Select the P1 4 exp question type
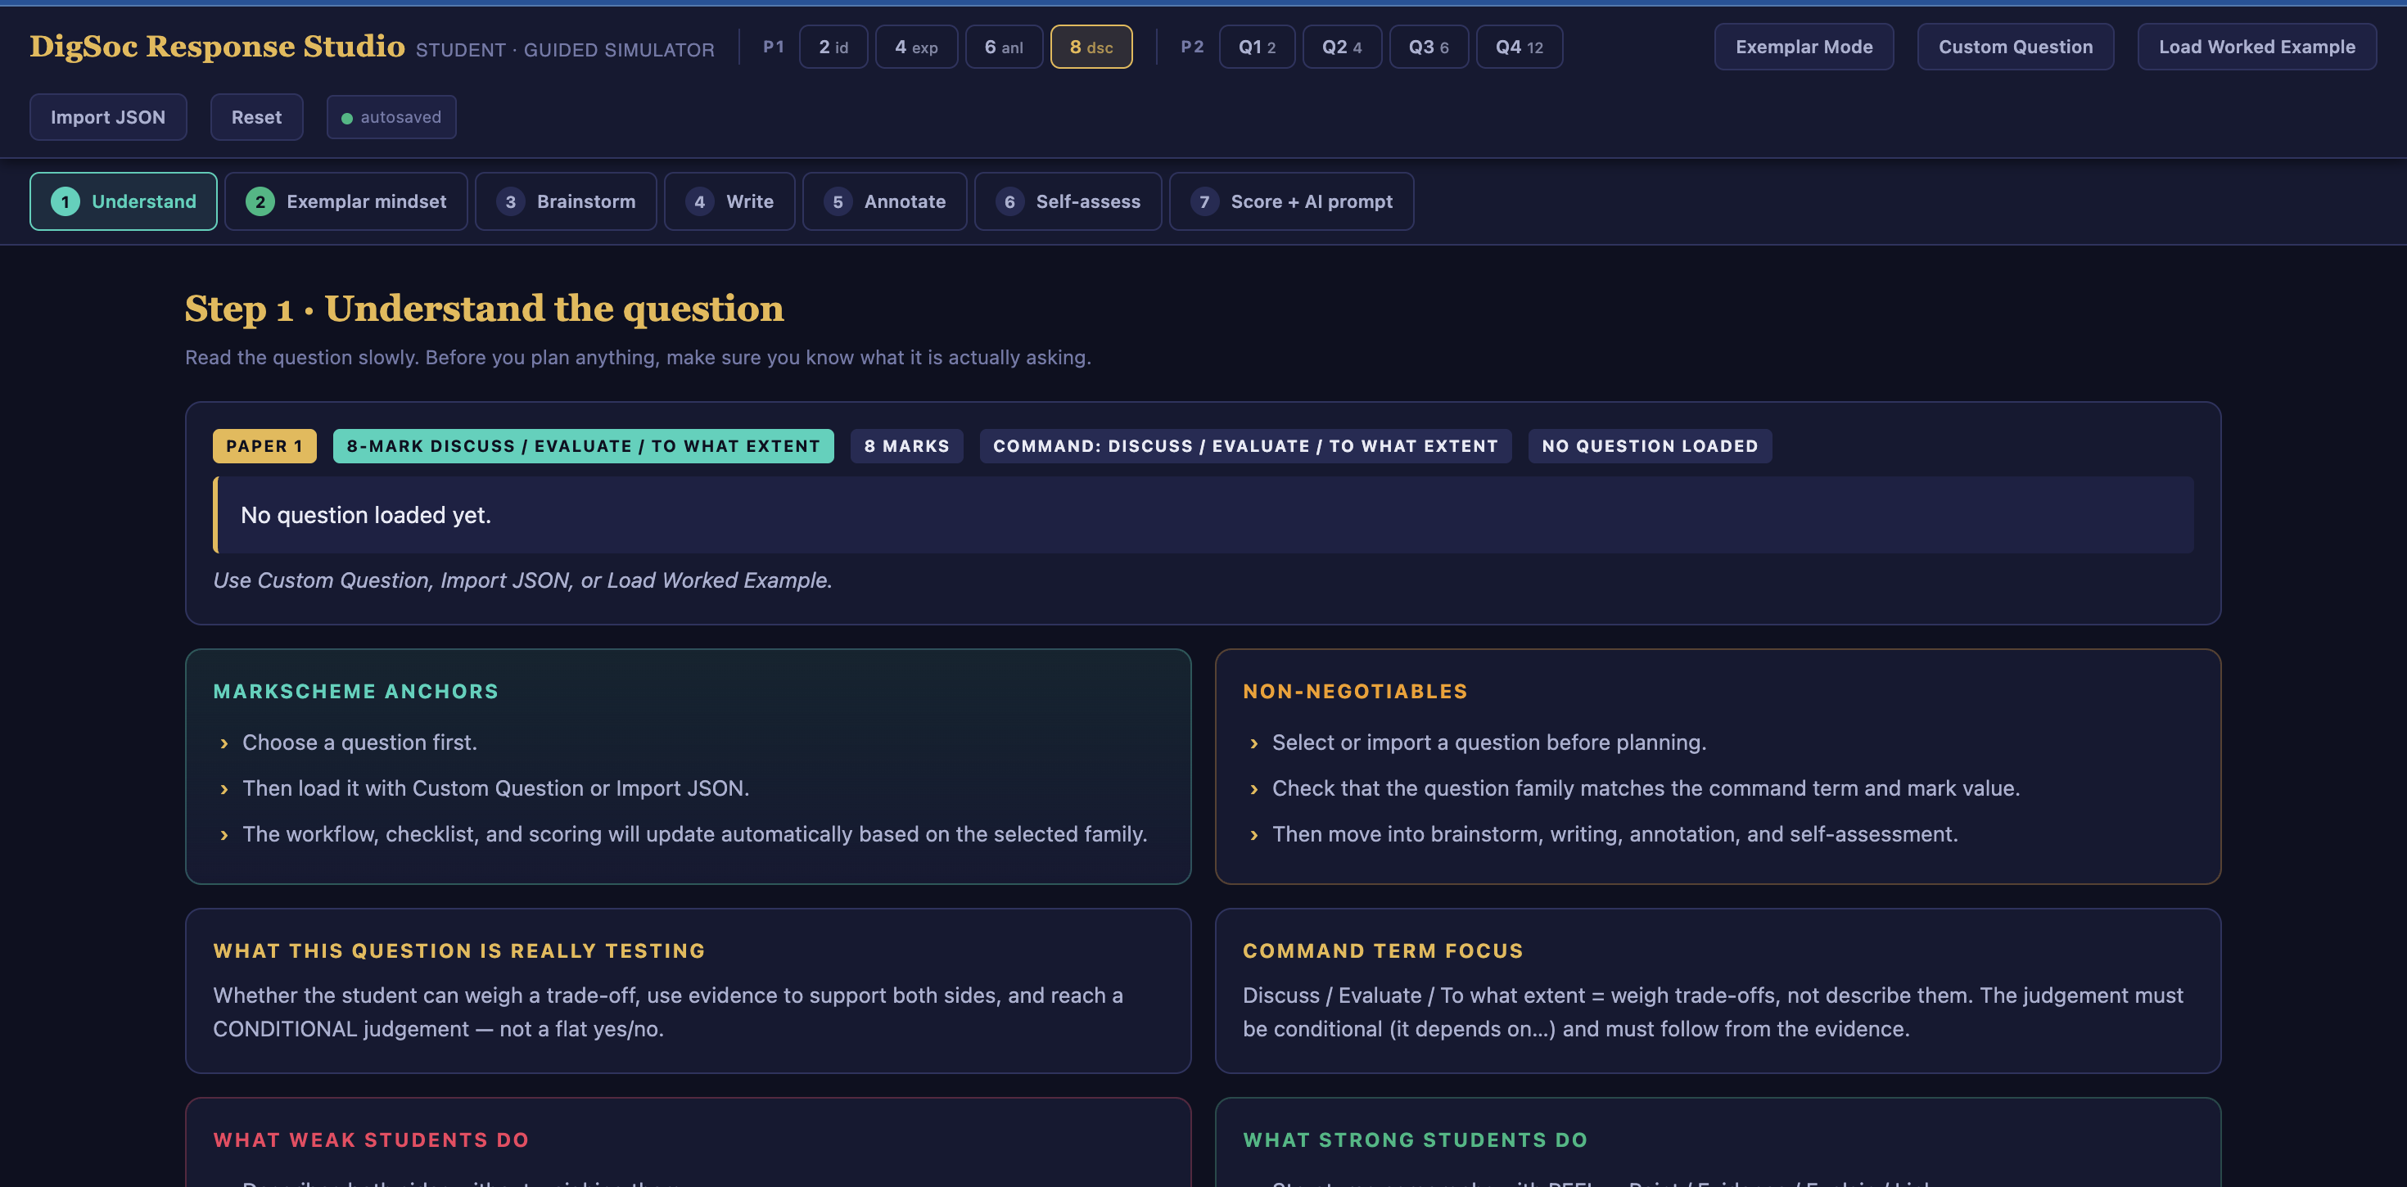2407x1187 pixels. pos(915,47)
